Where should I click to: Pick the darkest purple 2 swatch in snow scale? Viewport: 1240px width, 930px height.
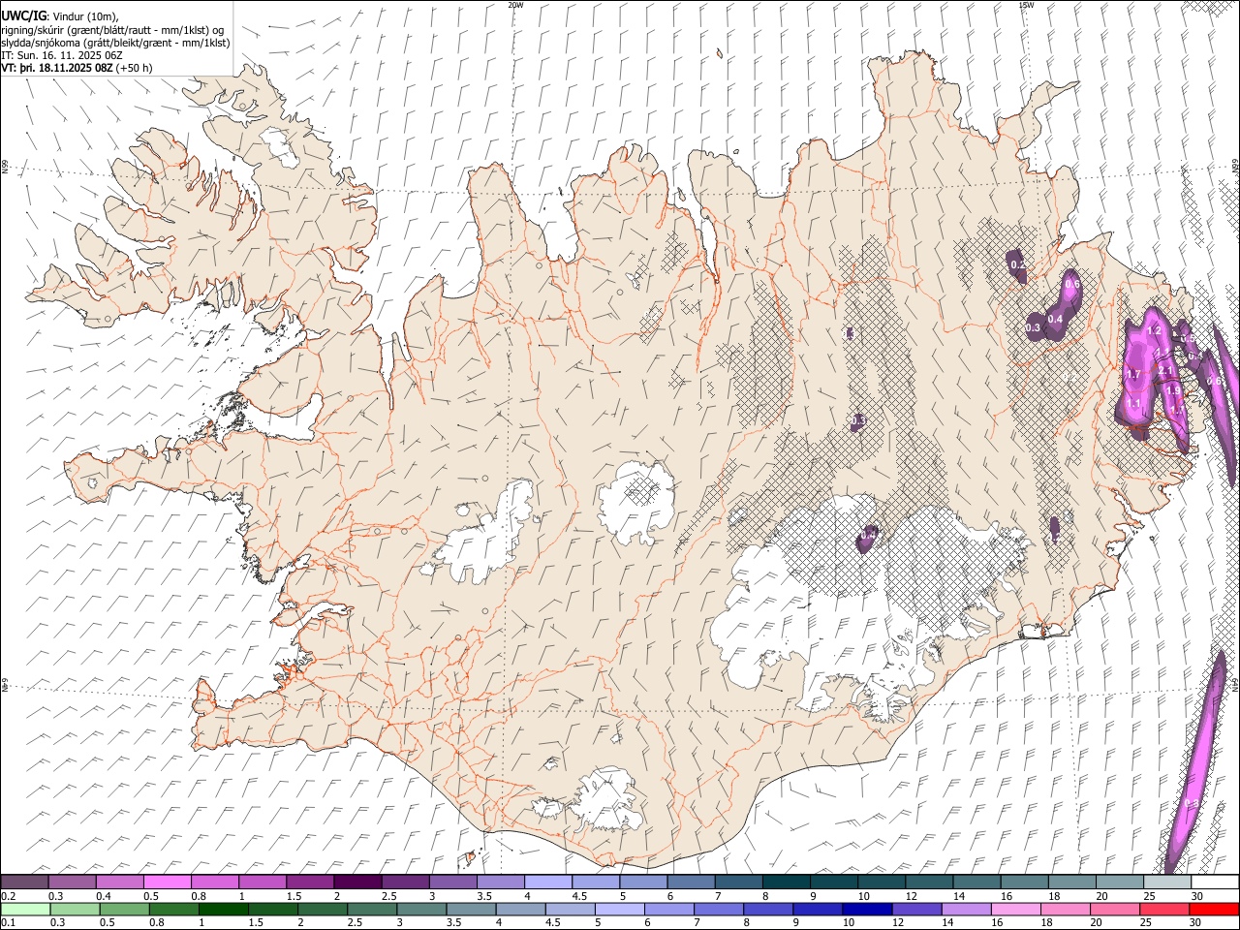[357, 882]
